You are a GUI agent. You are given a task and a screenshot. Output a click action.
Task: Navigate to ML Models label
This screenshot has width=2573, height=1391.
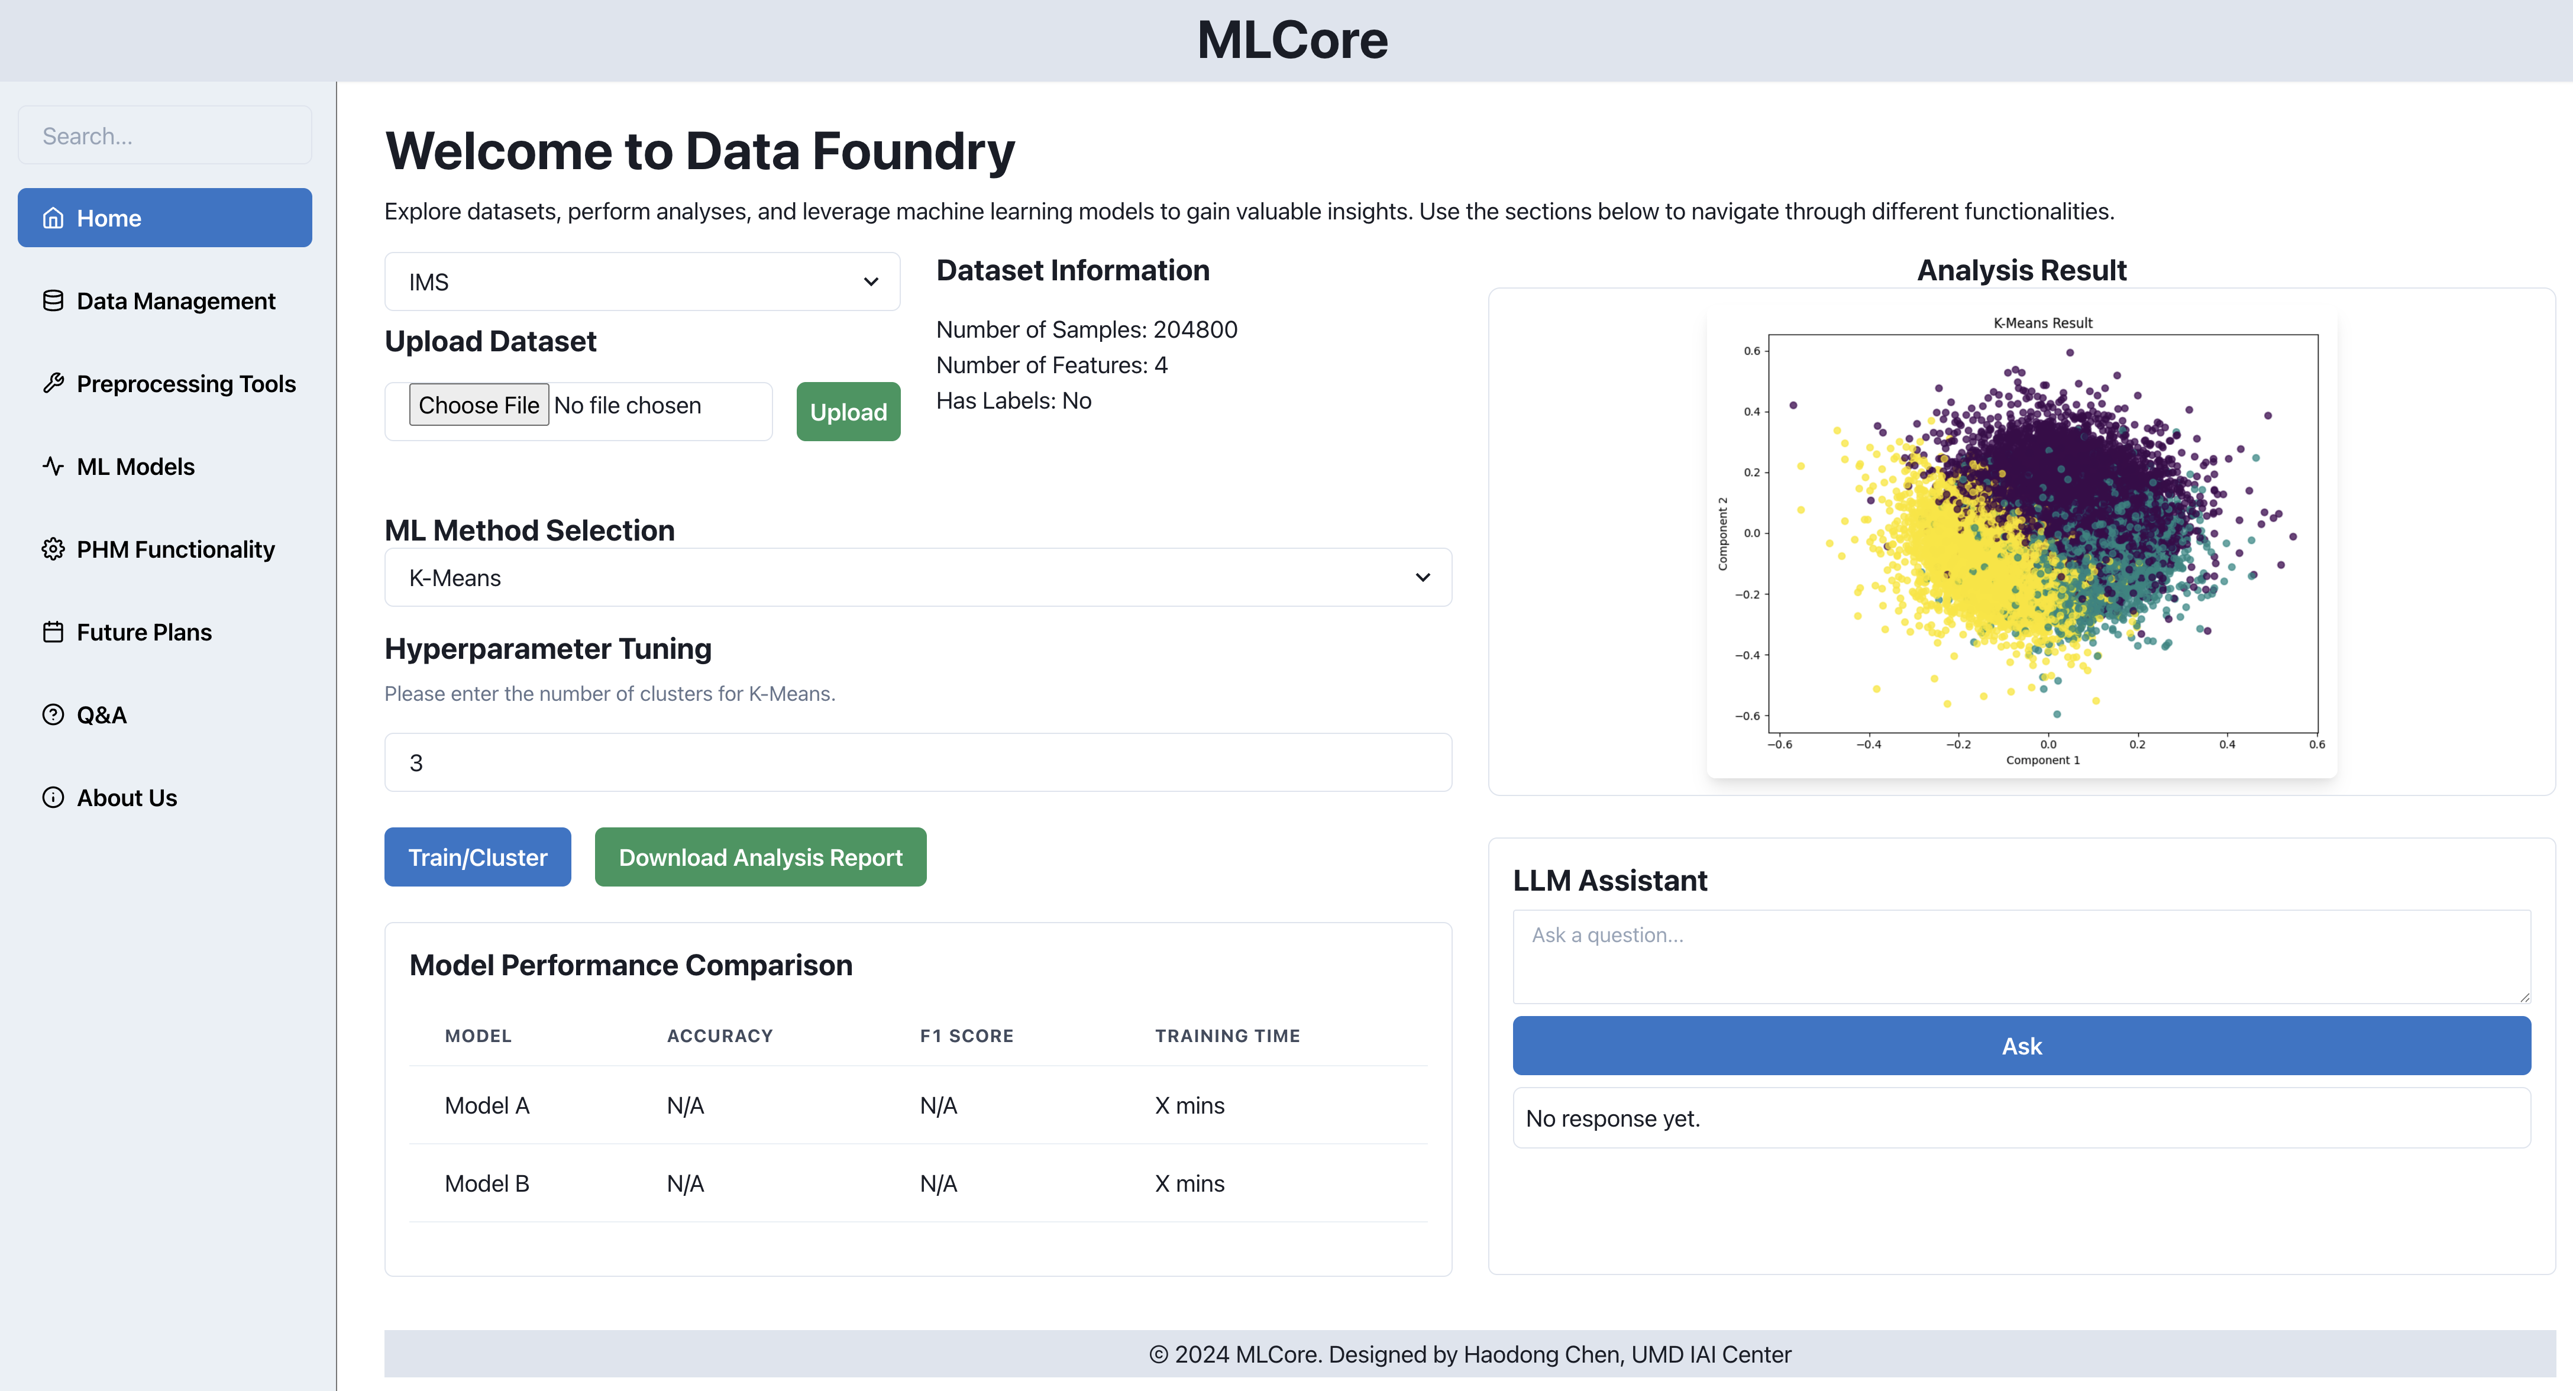[136, 467]
